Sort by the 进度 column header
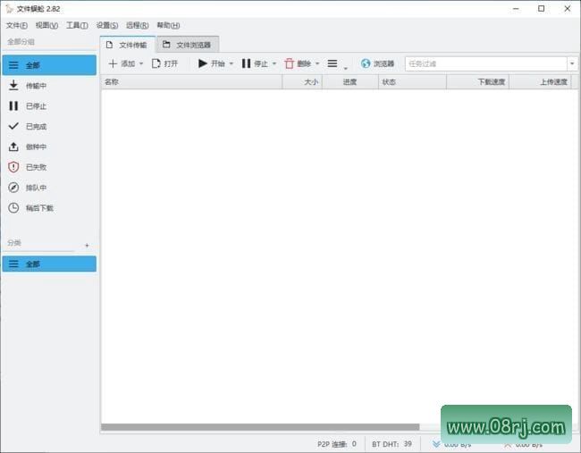This screenshot has height=453, width=581. pyautogui.click(x=350, y=82)
